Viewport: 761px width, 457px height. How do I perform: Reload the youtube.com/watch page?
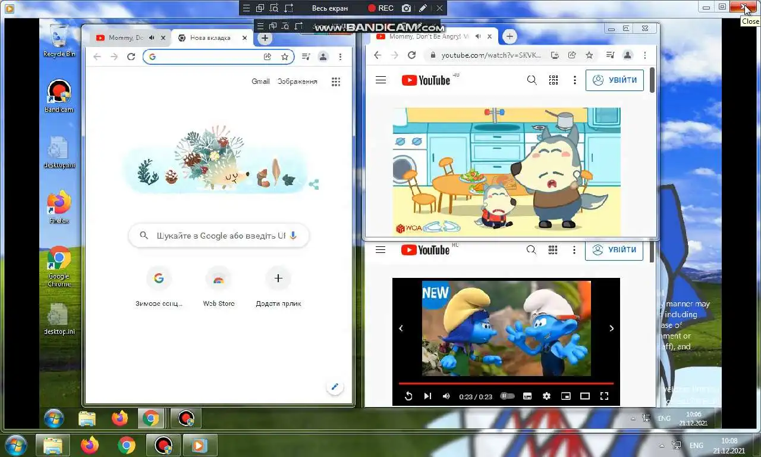(411, 55)
